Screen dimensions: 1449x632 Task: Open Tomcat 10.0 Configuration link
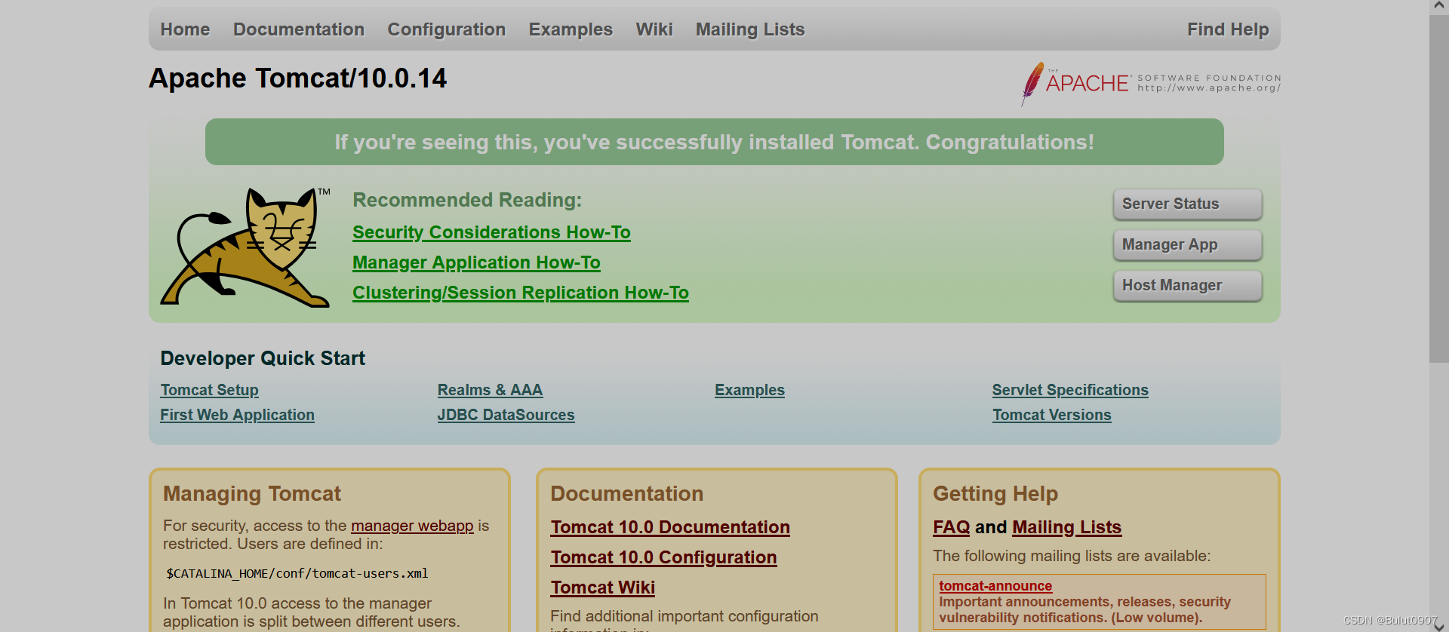click(x=663, y=557)
